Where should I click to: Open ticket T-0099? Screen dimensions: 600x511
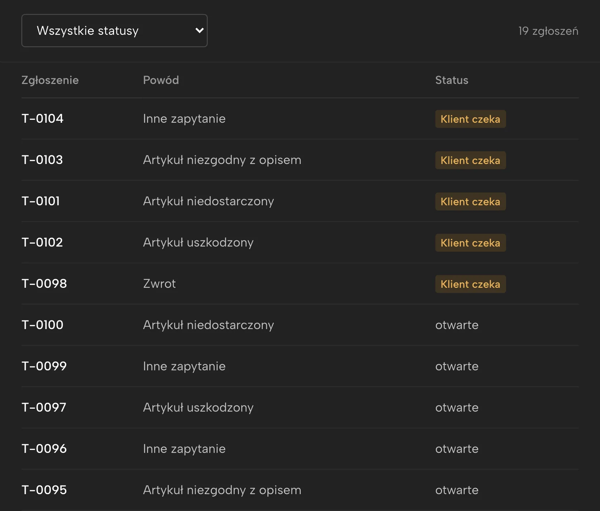(x=44, y=366)
